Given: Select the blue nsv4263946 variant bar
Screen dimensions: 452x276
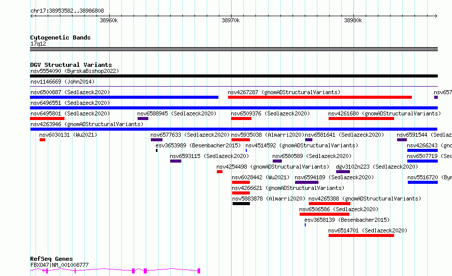Looking at the screenshot, I should click(x=234, y=129).
